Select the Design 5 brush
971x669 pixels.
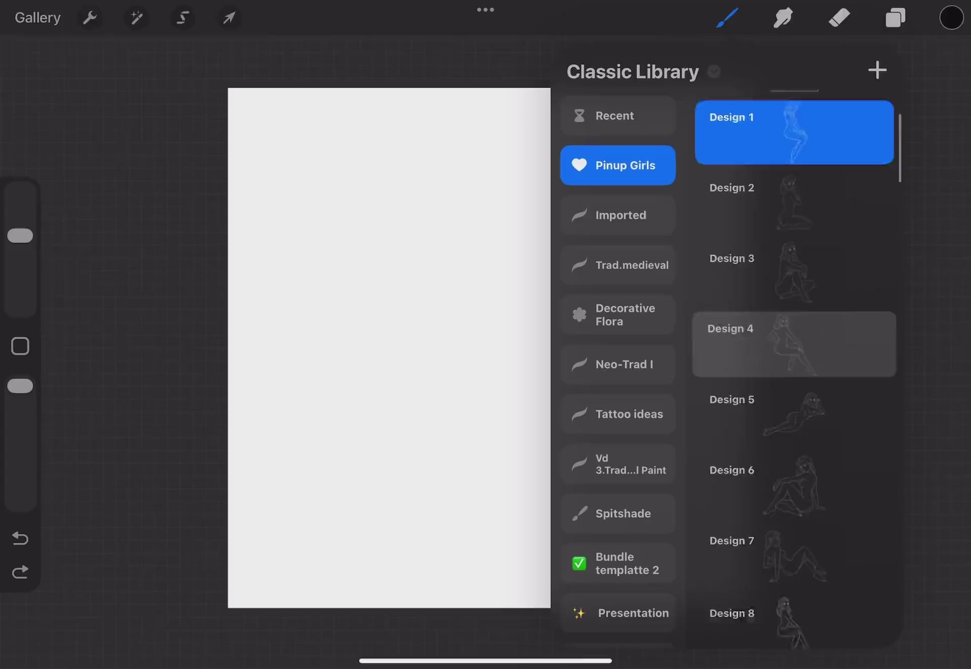pyautogui.click(x=794, y=415)
